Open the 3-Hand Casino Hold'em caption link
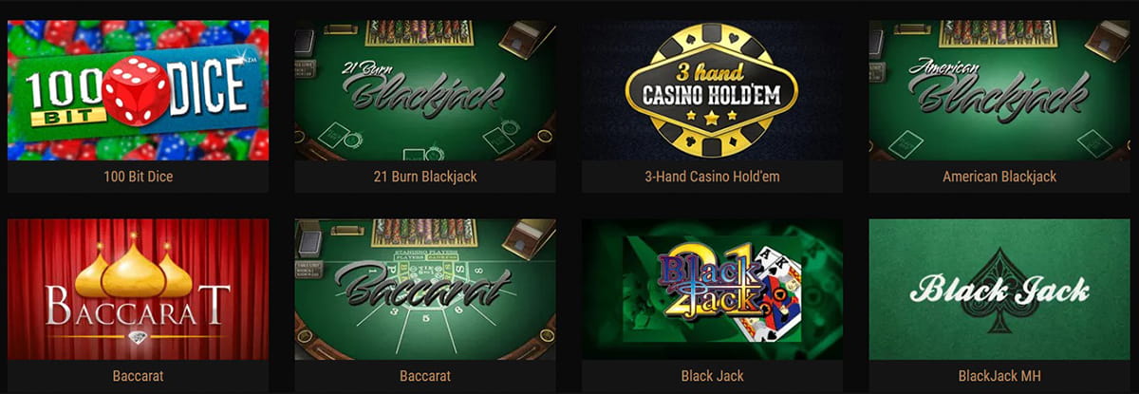Image resolution: width=1139 pixels, height=394 pixels. (712, 176)
